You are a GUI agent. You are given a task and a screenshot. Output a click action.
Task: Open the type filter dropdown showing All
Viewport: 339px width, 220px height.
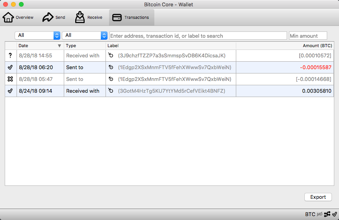[x=85, y=35]
